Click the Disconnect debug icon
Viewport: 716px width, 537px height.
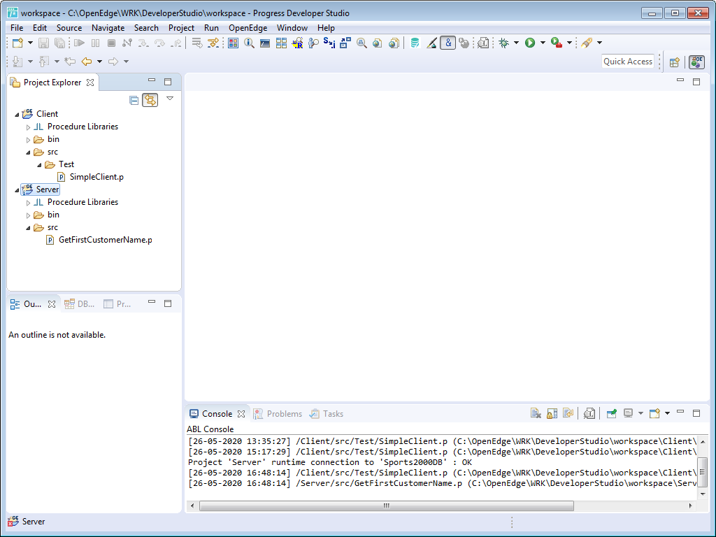pyautogui.click(x=127, y=43)
